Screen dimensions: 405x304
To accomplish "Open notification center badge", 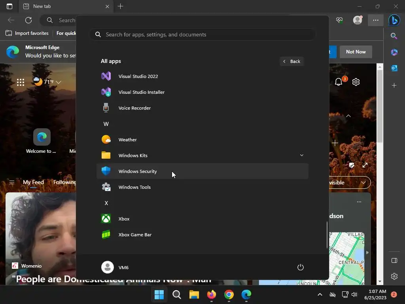I will 394,294.
